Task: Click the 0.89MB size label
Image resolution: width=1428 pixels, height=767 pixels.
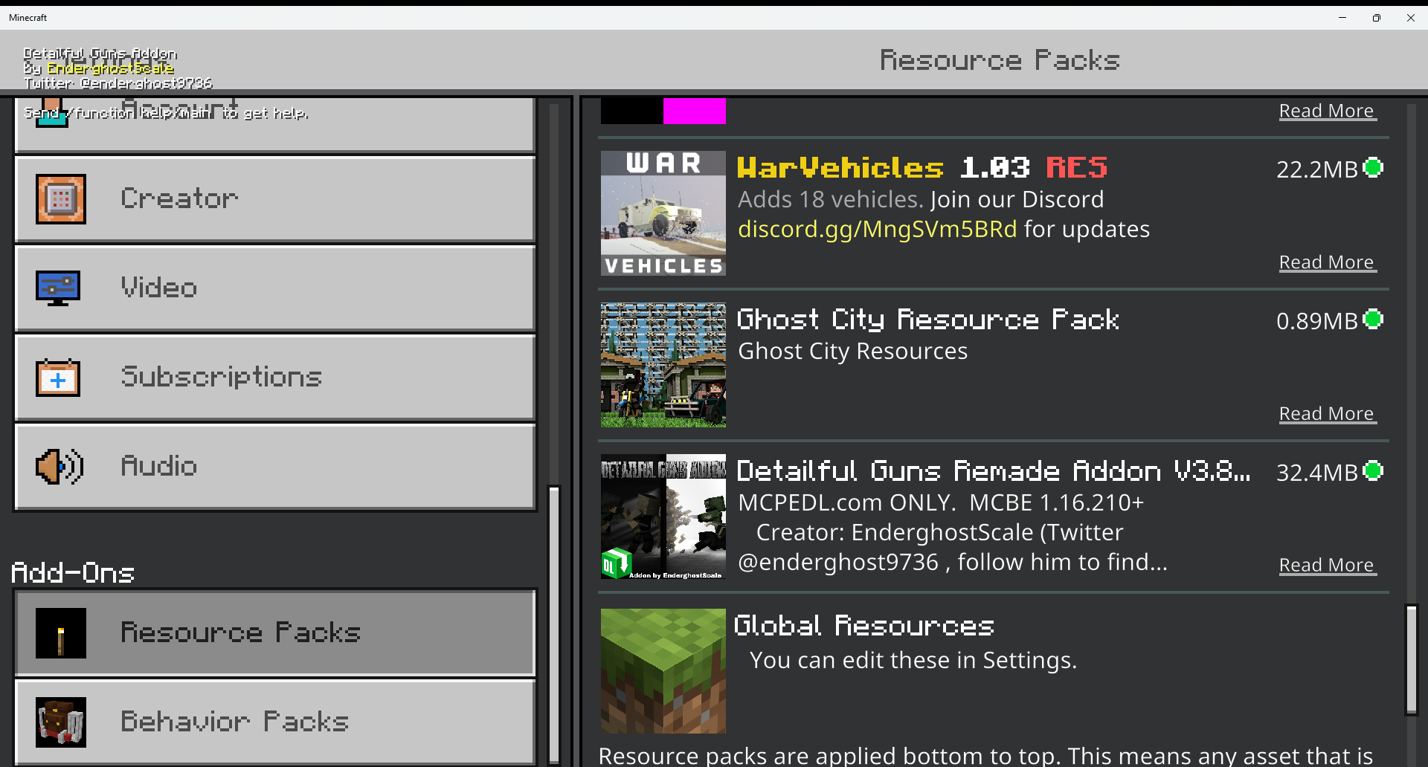Action: tap(1317, 321)
